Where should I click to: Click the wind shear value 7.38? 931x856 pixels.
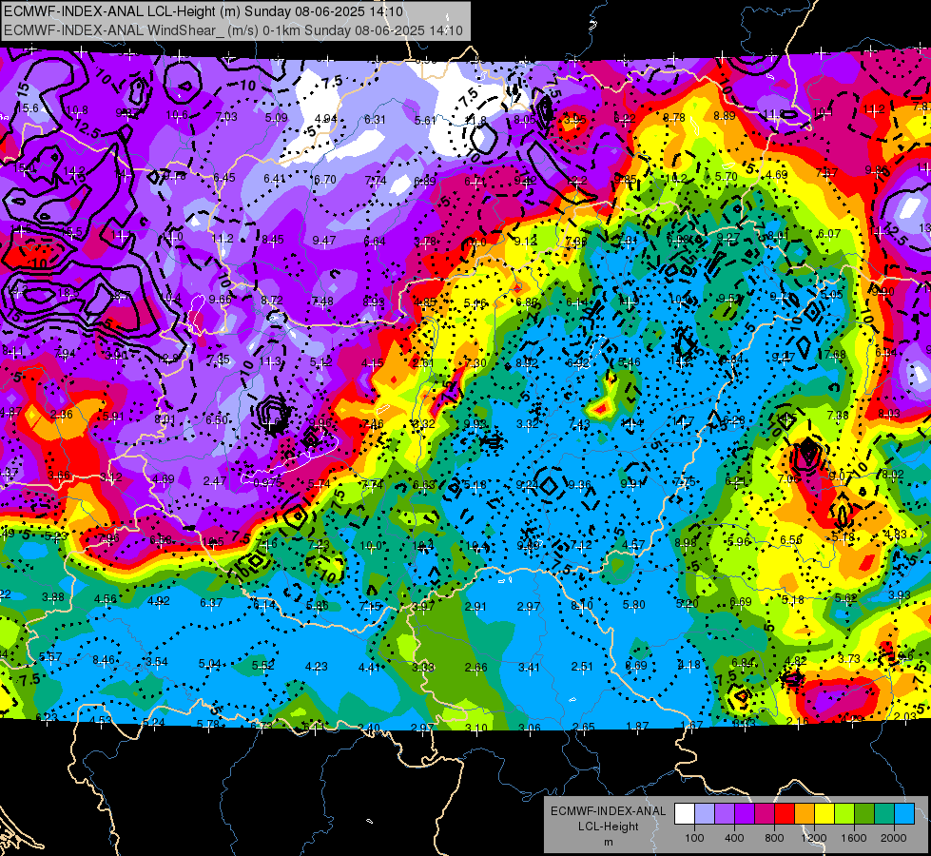click(x=838, y=416)
